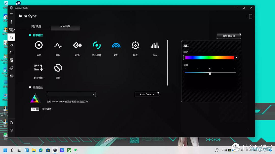275x154 pixels.
Task: Open WeChat from the taskbar
Action: [76, 150]
